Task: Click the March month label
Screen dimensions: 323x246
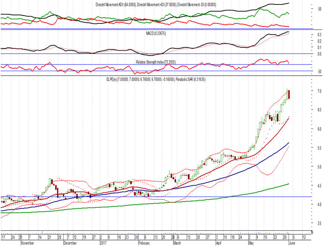Action: pos(177,243)
